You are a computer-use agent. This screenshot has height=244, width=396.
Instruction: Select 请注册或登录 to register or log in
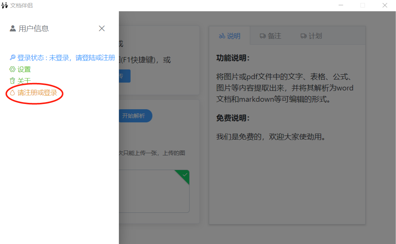click(37, 93)
